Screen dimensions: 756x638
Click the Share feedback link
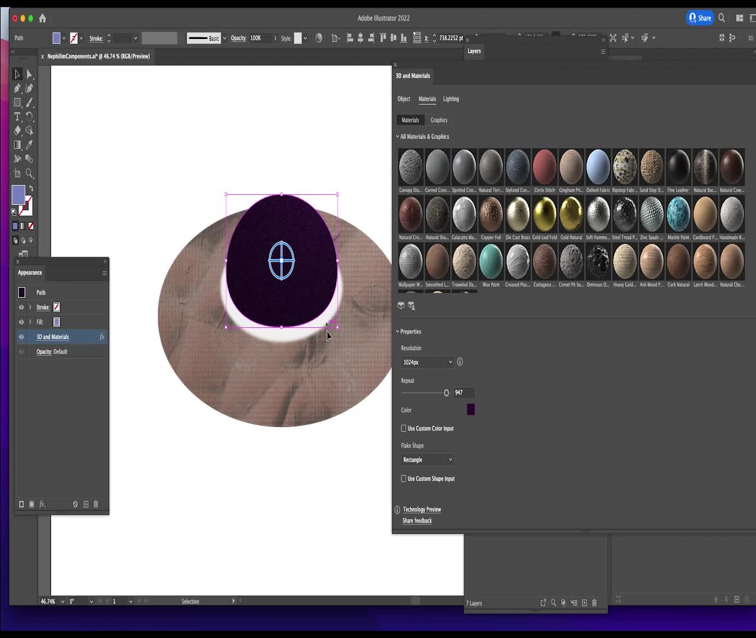pyautogui.click(x=417, y=520)
